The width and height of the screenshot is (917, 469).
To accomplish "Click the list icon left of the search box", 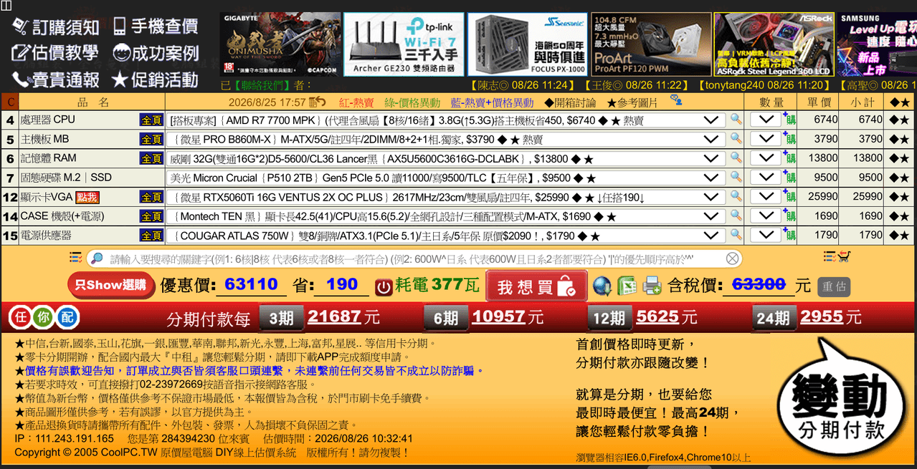I will (75, 257).
